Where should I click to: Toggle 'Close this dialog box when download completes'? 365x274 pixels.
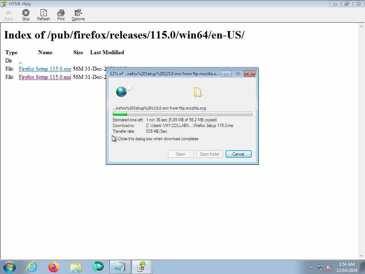115,139
